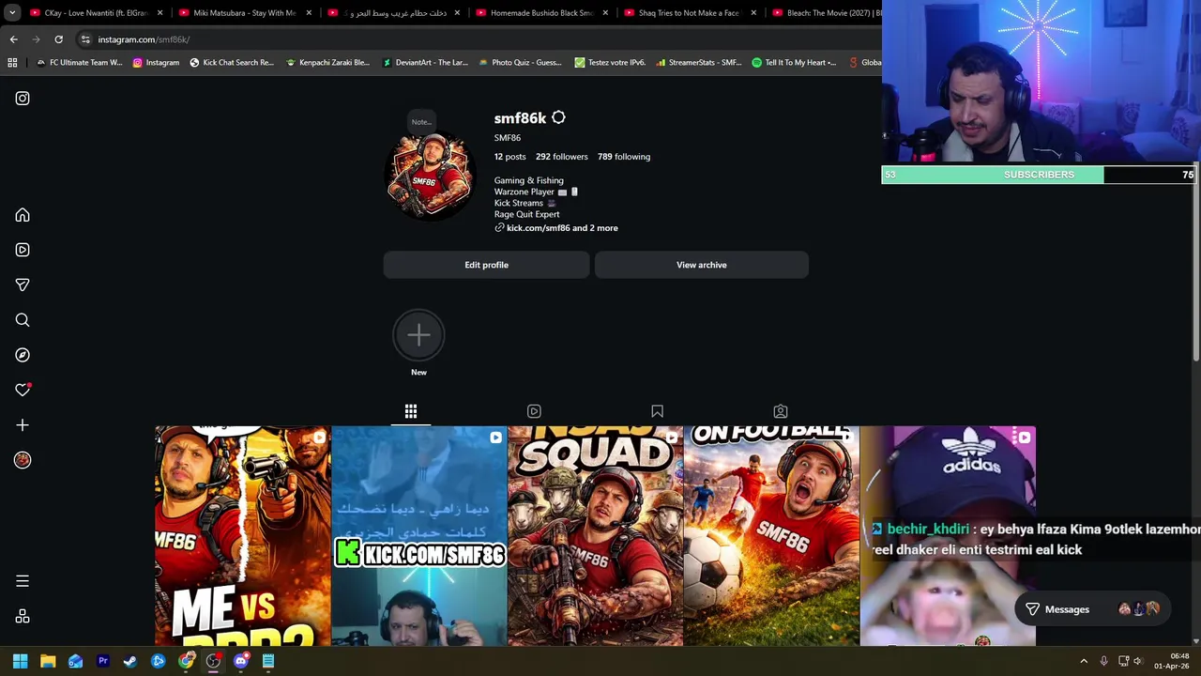Open Photo Quiz - Guess... bookmark

(x=520, y=63)
